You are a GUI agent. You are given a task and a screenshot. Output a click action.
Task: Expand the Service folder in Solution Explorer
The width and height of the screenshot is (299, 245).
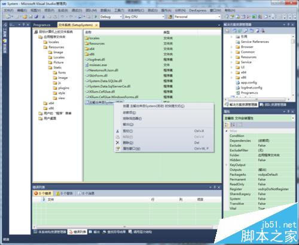point(231,62)
